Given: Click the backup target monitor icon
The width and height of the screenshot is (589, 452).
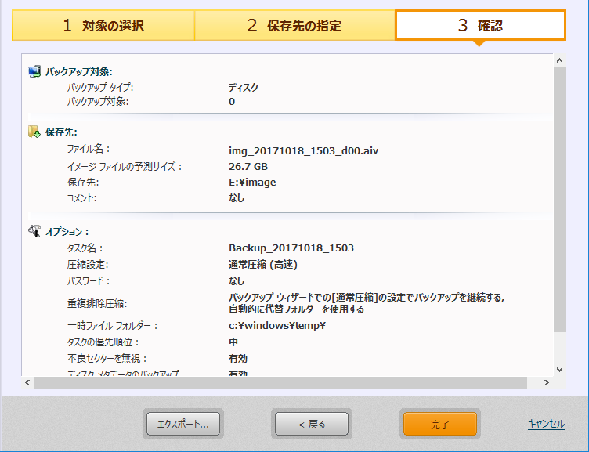Looking at the screenshot, I should coord(34,71).
